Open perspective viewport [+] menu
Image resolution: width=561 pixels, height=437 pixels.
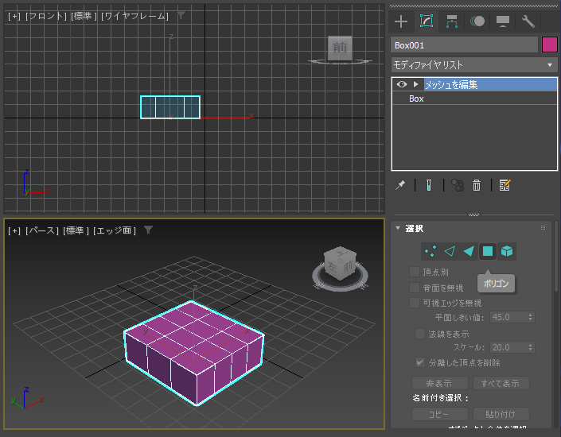[14, 230]
